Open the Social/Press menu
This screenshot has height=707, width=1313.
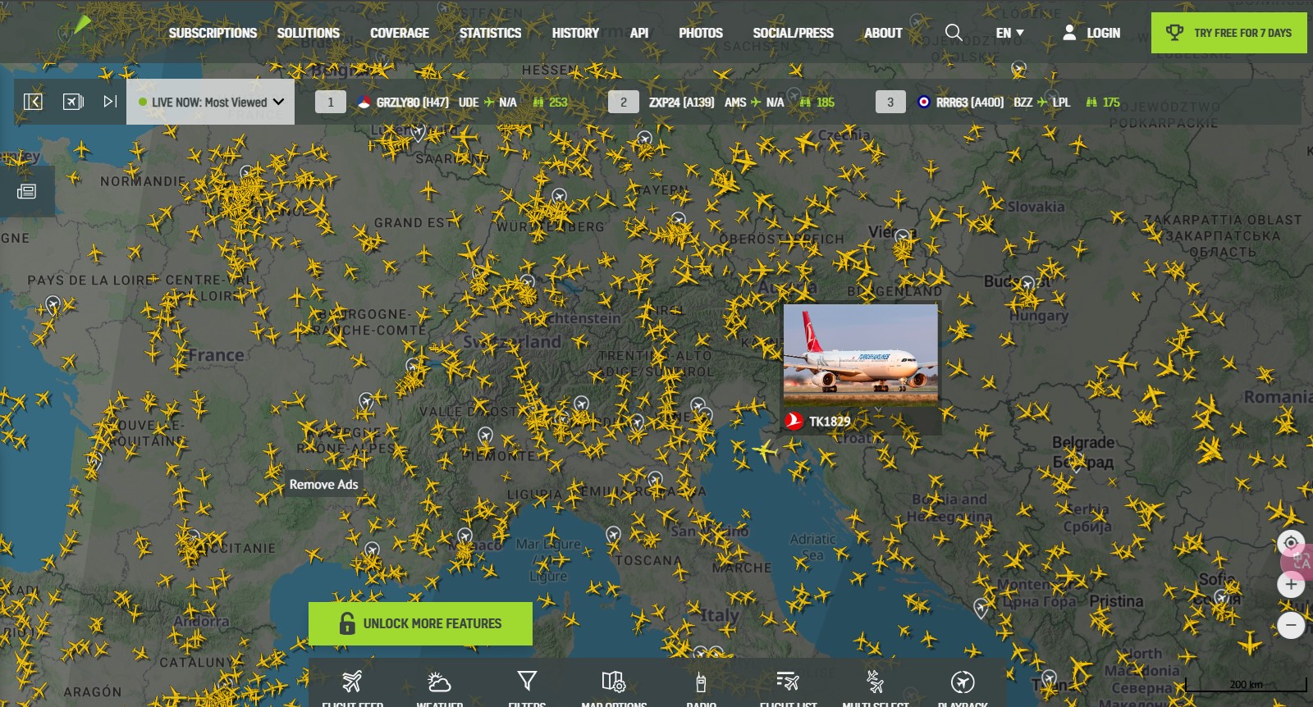pyautogui.click(x=793, y=33)
